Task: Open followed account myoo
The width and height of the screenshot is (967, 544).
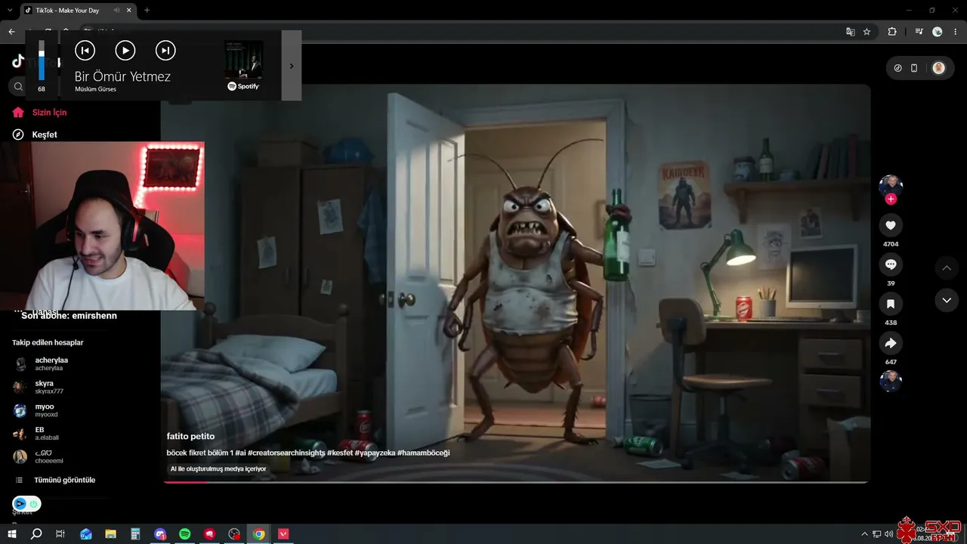Action: [45, 410]
